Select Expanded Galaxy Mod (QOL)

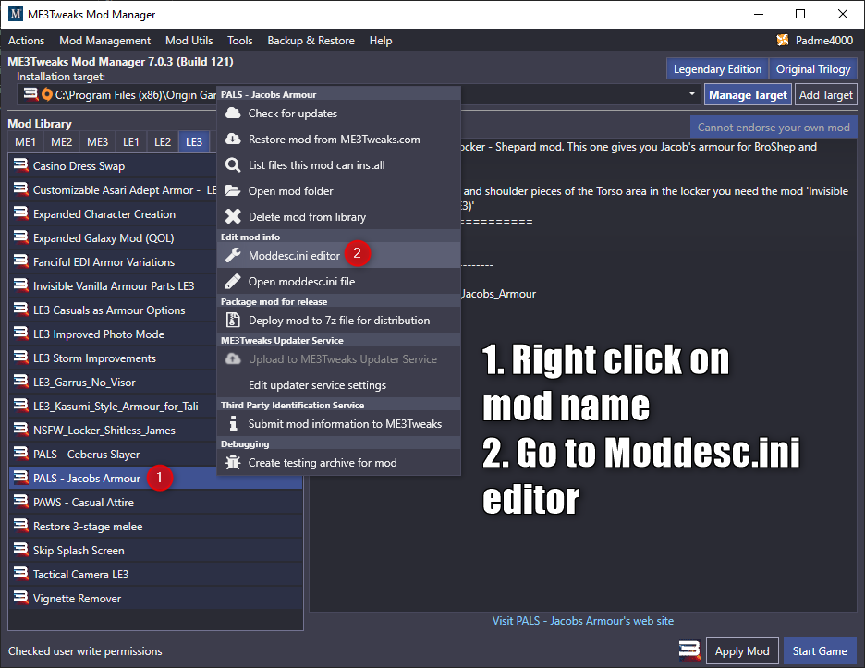(113, 237)
